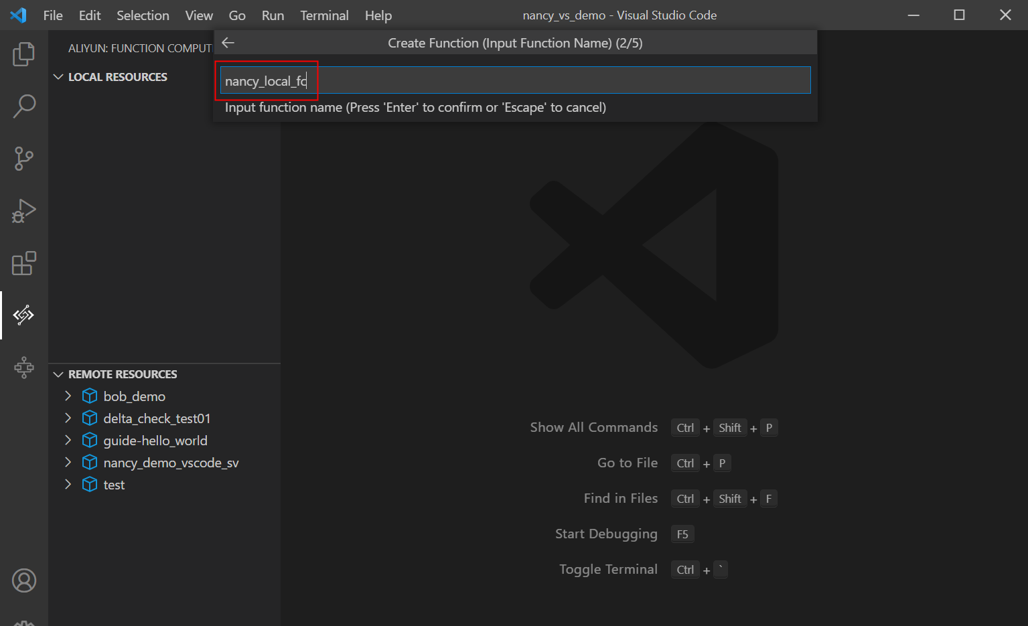
Task: Click the guide-hello_world service cube icon
Action: click(90, 441)
